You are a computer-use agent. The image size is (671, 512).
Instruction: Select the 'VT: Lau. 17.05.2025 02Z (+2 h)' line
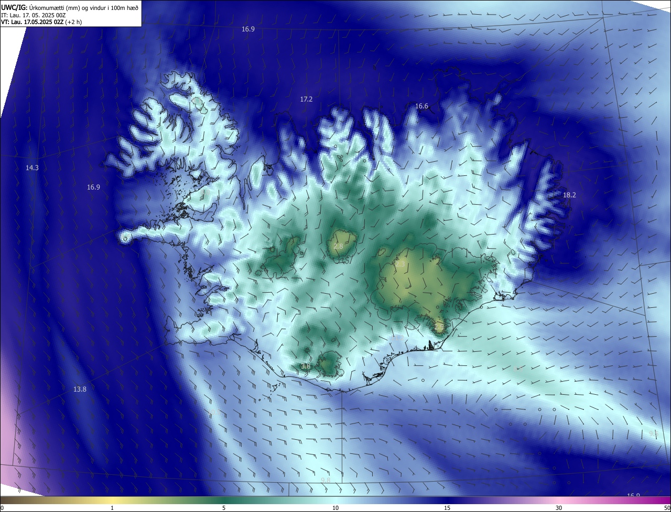tap(41, 22)
